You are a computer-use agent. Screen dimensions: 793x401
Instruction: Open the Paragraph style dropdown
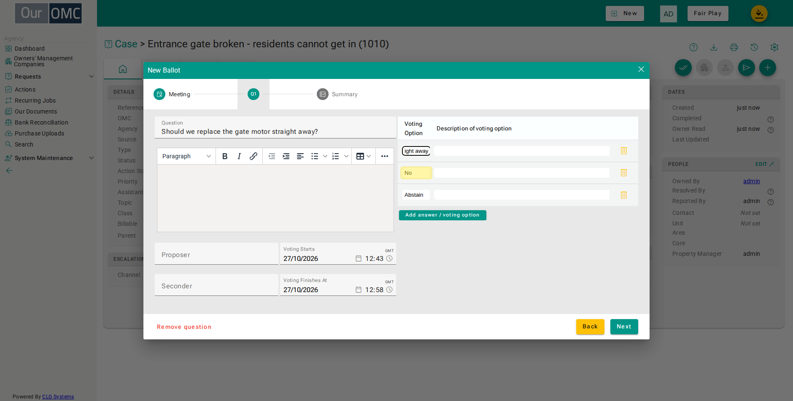click(x=186, y=156)
